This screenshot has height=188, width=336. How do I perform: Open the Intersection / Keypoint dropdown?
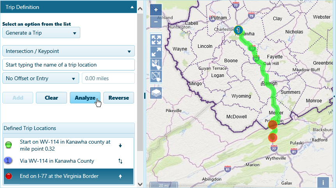[x=68, y=51]
